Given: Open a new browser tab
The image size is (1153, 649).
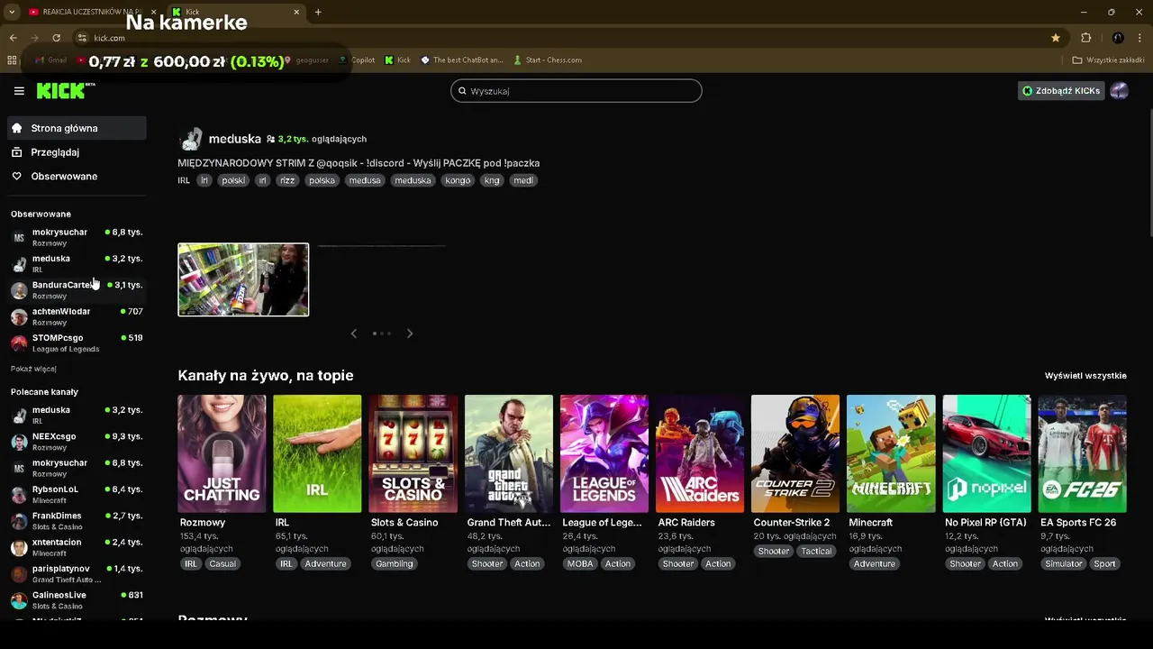Looking at the screenshot, I should tap(318, 12).
